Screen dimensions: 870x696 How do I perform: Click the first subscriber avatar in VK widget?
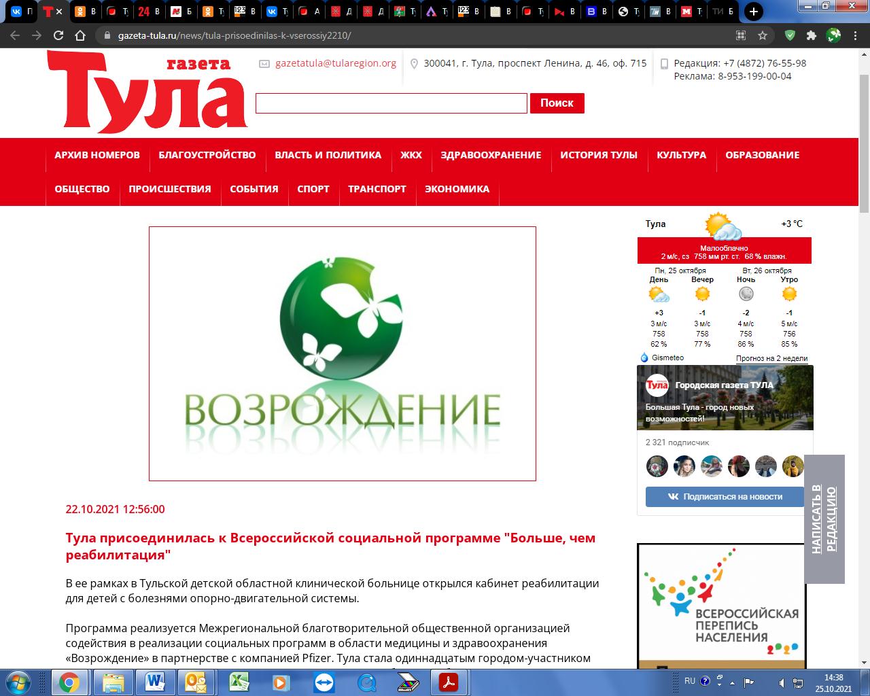[657, 466]
